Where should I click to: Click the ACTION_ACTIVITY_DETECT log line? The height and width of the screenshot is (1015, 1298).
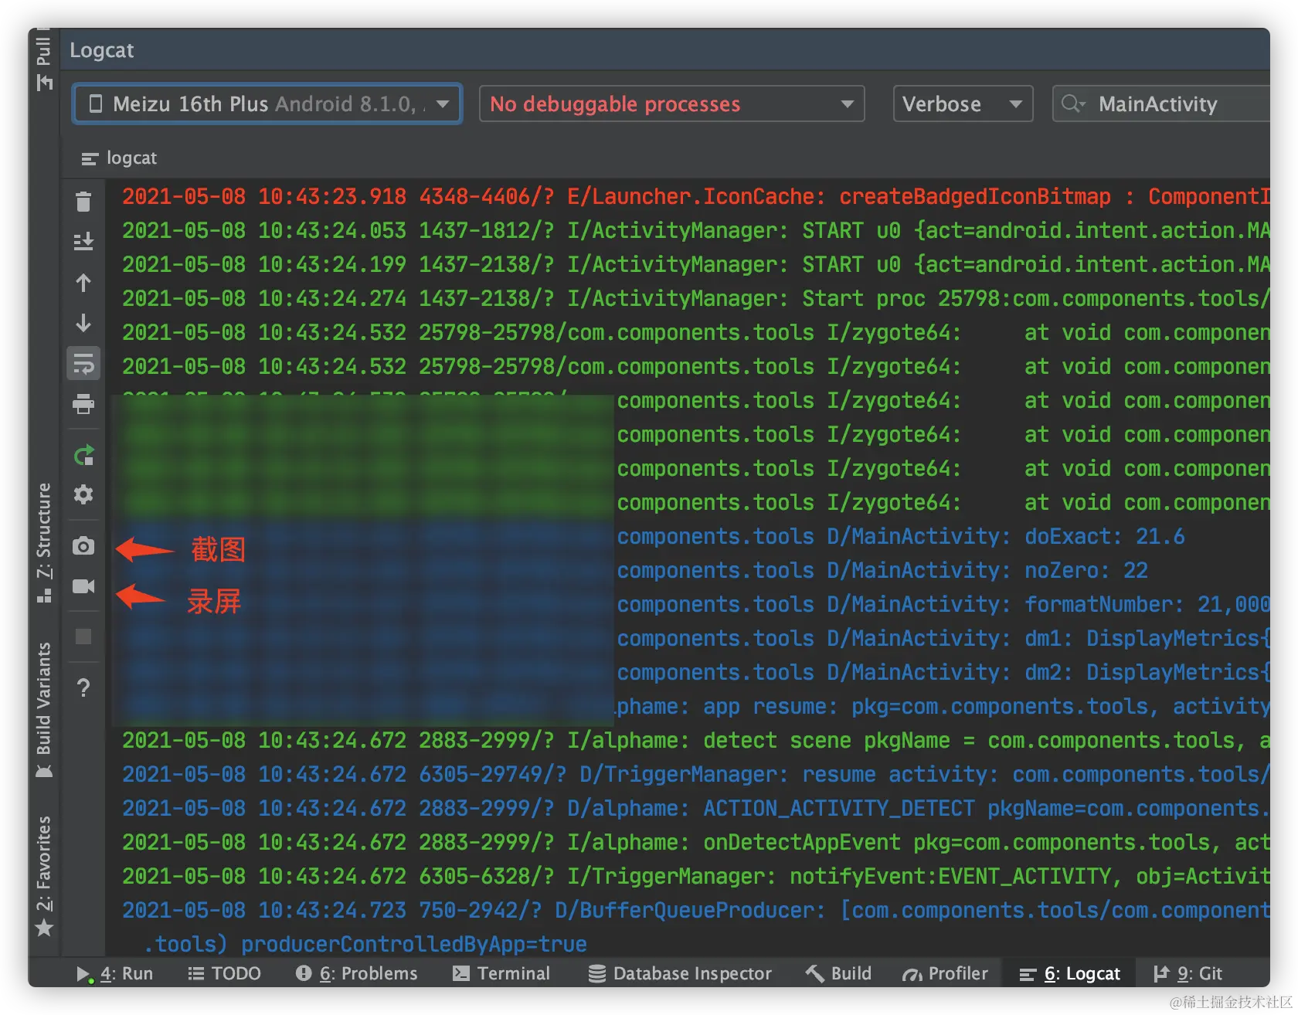click(695, 808)
